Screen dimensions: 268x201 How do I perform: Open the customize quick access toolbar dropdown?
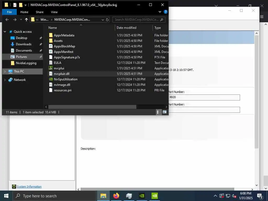(25, 5)
